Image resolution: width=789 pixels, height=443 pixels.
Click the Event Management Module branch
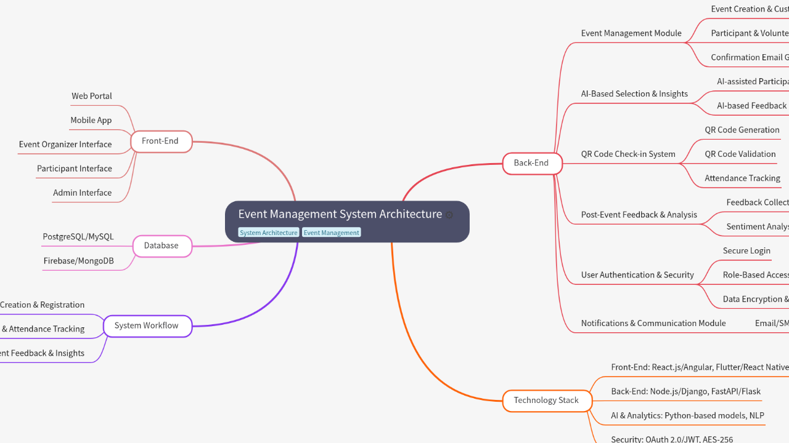[x=631, y=33]
